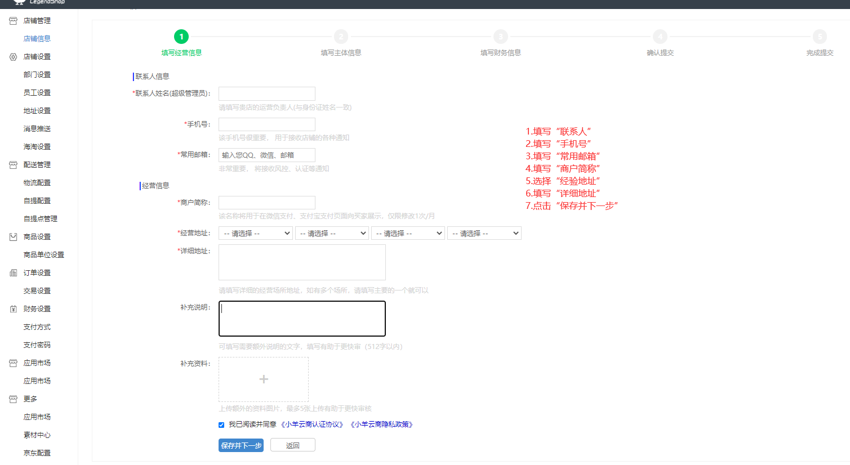
Task: Click the 返回 button
Action: coord(292,445)
